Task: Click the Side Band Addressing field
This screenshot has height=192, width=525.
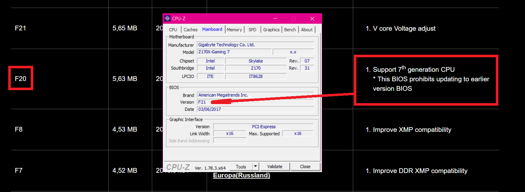Action: pos(230,140)
